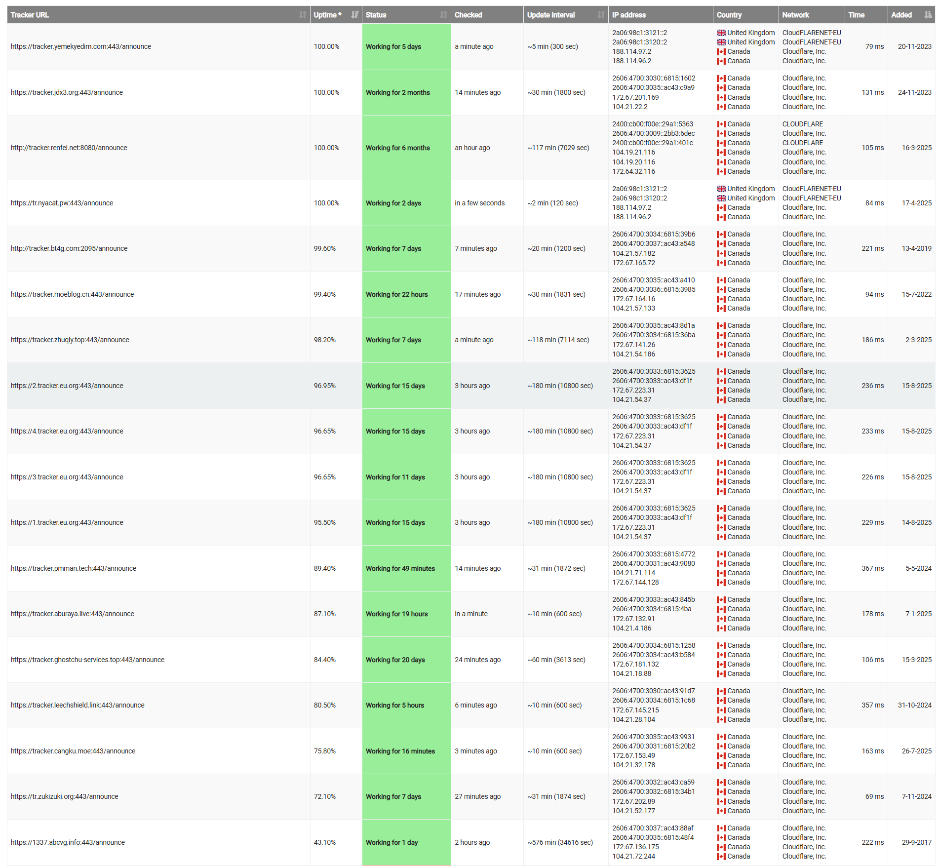Click bottom Canada flag in 1337.abcvg.info row
Viewport: 939px width, 866px height.
click(x=721, y=856)
